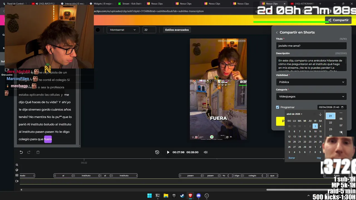Untick the Programar checkbox
Image resolution: width=356 pixels, height=200 pixels.
tap(278, 107)
